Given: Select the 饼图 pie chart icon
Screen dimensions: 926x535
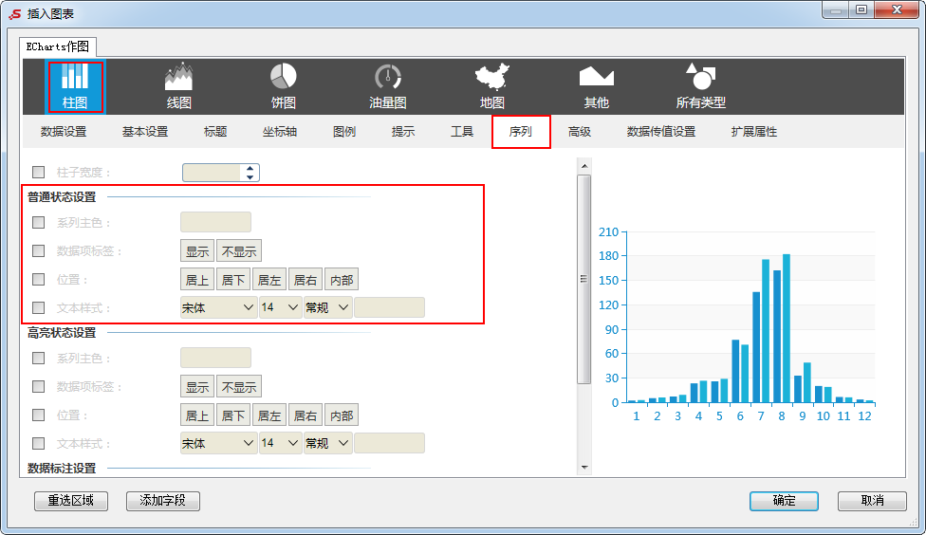Looking at the screenshot, I should (x=284, y=87).
